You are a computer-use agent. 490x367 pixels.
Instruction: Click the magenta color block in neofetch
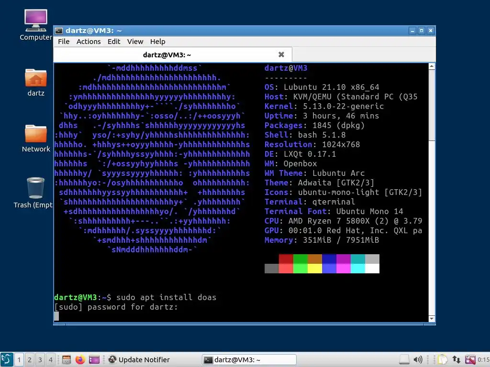344,259
